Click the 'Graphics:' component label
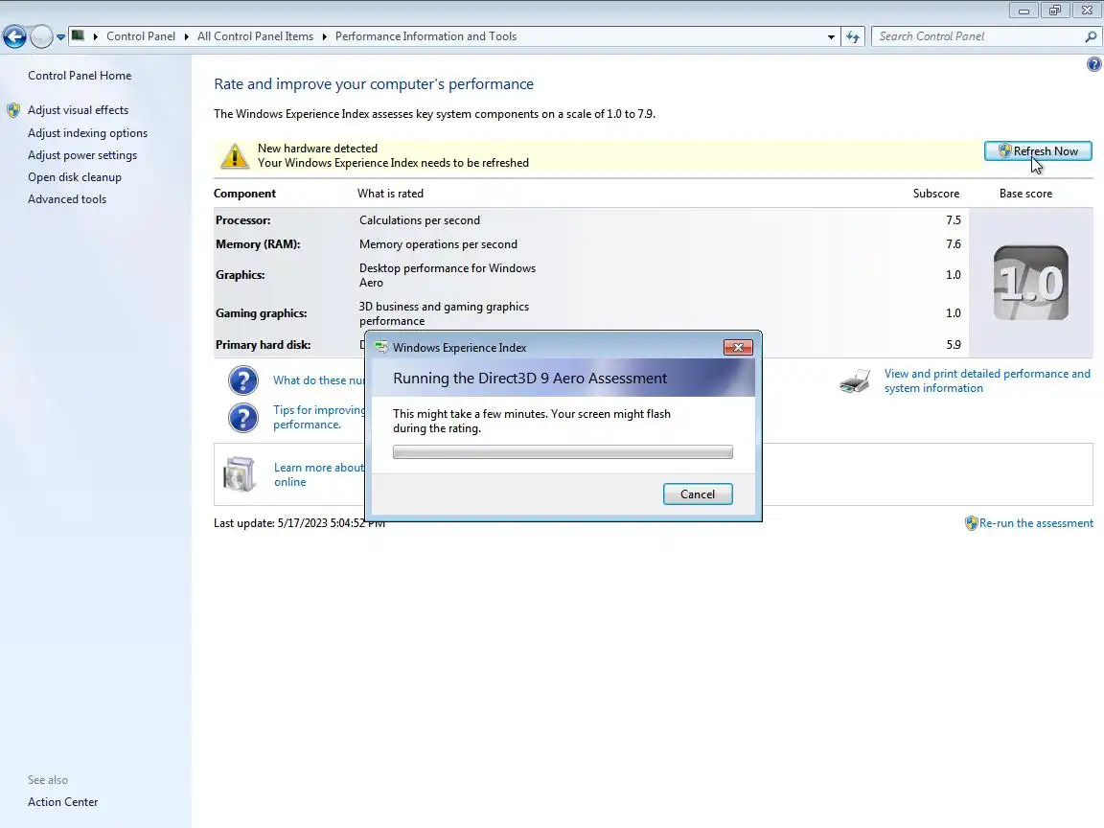 tap(241, 275)
